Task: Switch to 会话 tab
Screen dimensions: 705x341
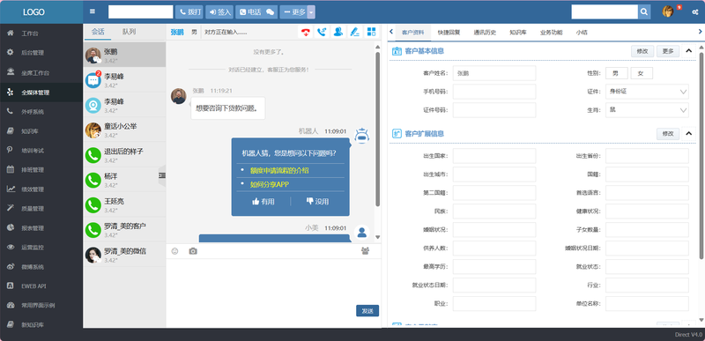Action: (x=98, y=32)
